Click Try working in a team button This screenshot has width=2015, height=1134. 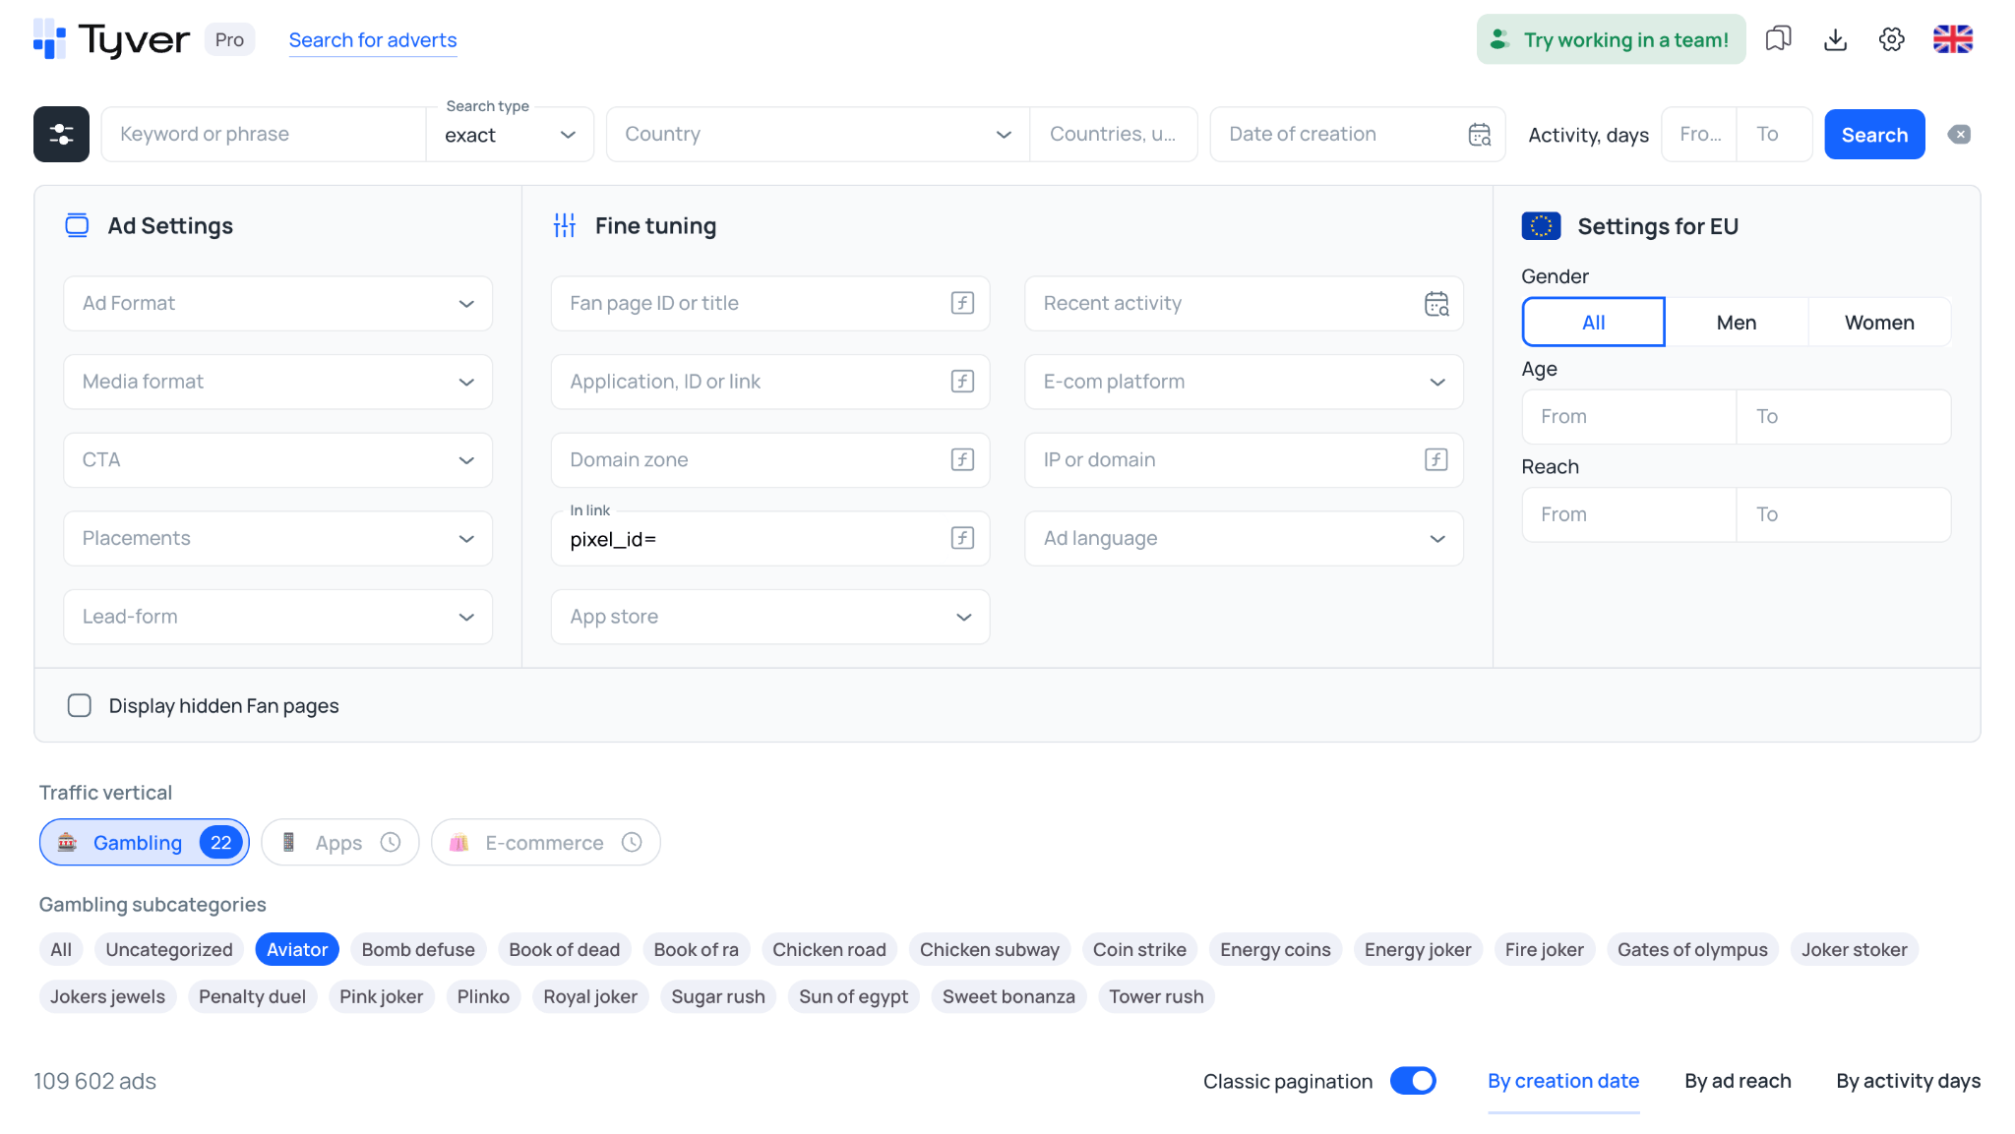point(1611,39)
